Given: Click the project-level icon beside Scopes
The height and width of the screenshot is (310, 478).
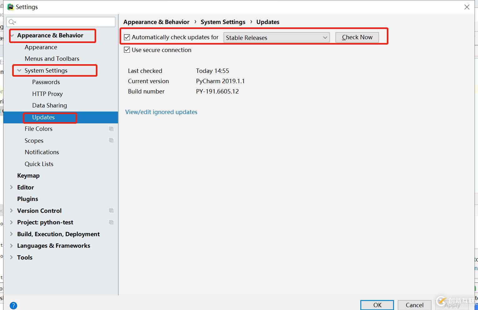Looking at the screenshot, I should tap(111, 141).
